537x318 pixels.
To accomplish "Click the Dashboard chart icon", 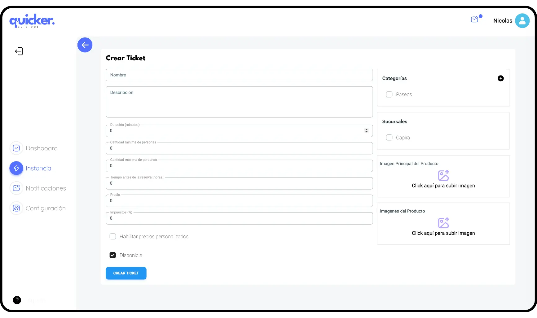I will click(x=16, y=148).
